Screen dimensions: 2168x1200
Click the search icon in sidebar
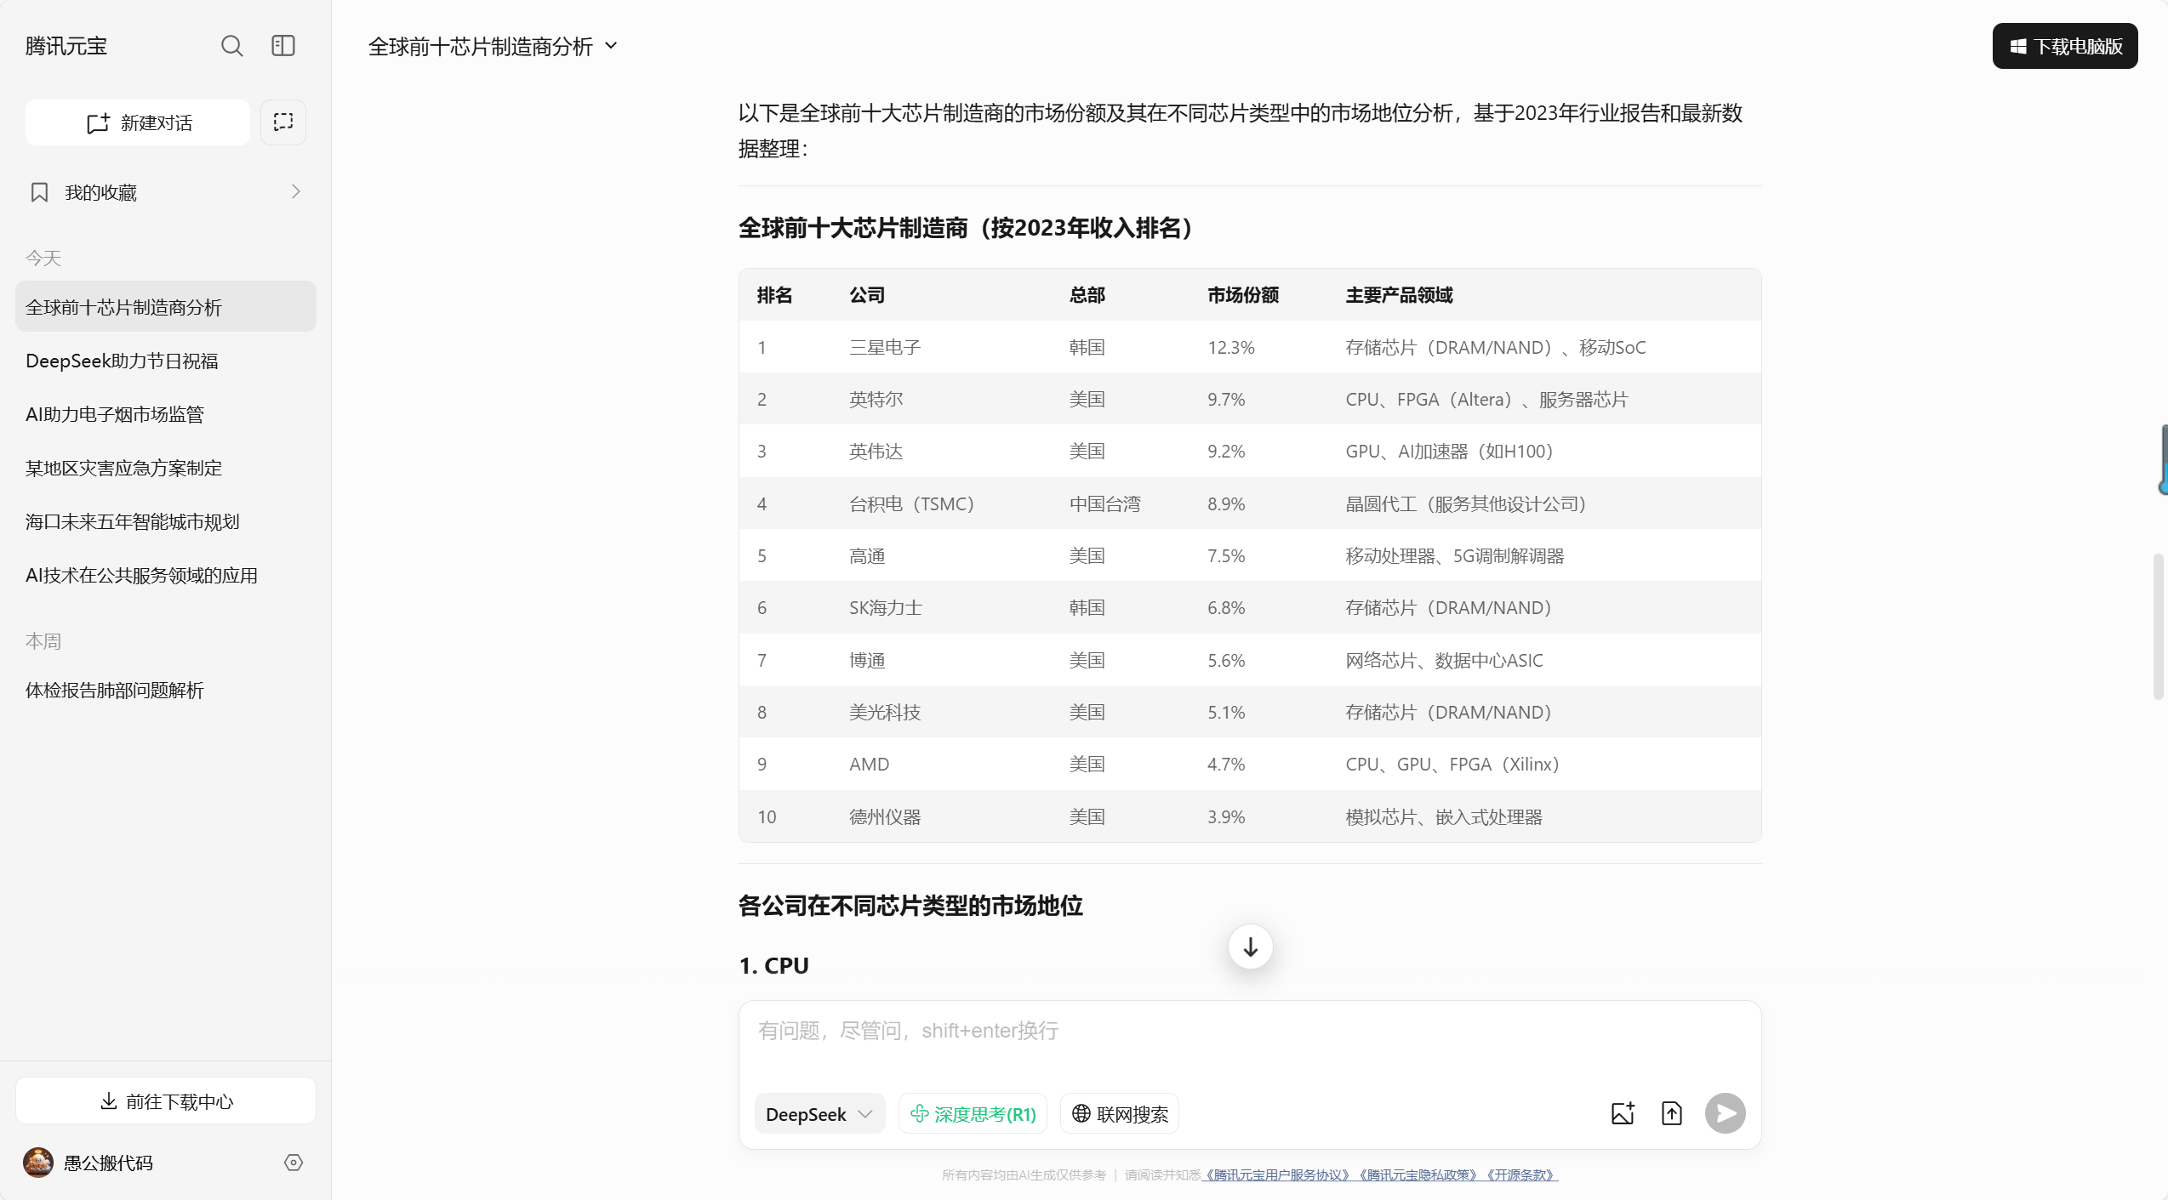(231, 46)
